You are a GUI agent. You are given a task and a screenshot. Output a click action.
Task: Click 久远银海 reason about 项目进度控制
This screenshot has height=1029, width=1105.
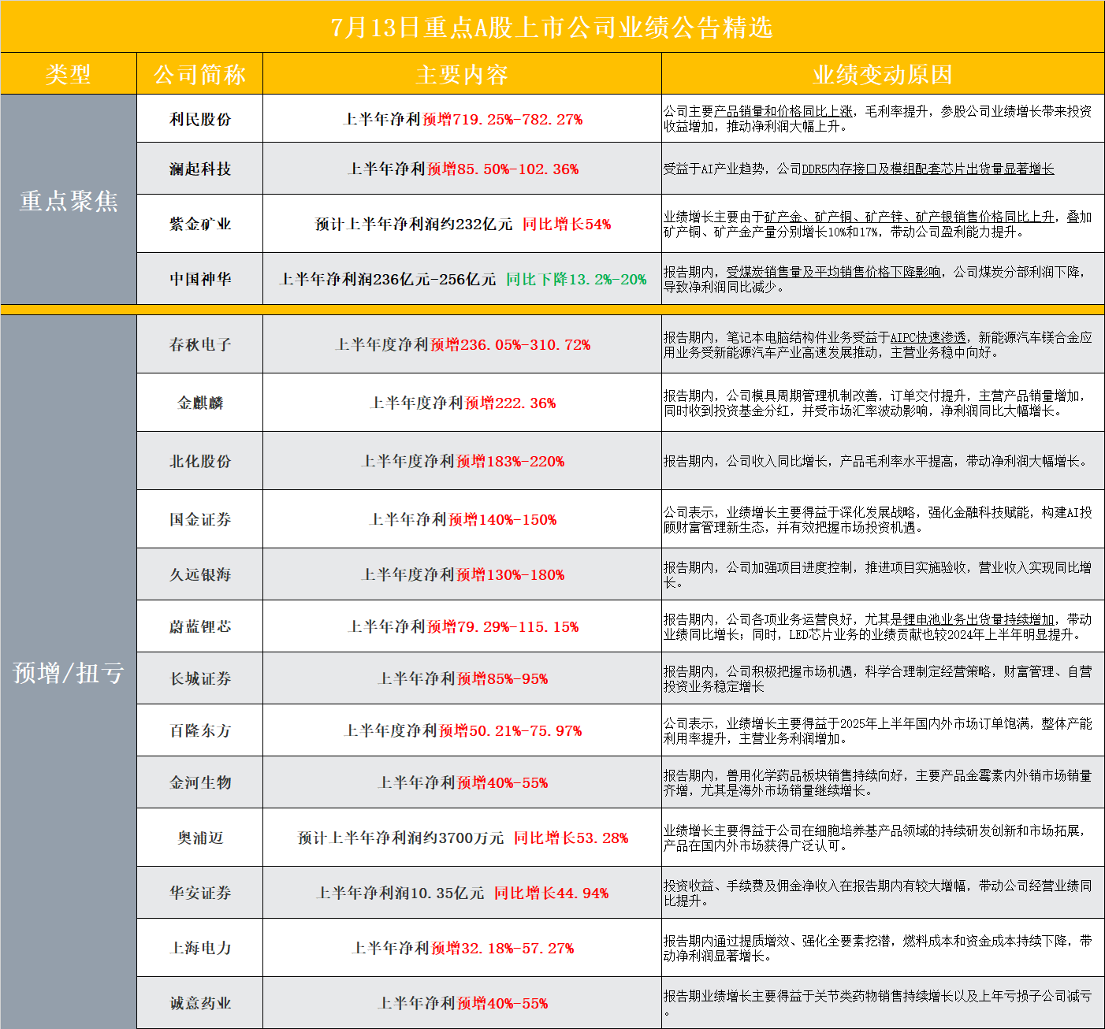pyautogui.click(x=883, y=574)
